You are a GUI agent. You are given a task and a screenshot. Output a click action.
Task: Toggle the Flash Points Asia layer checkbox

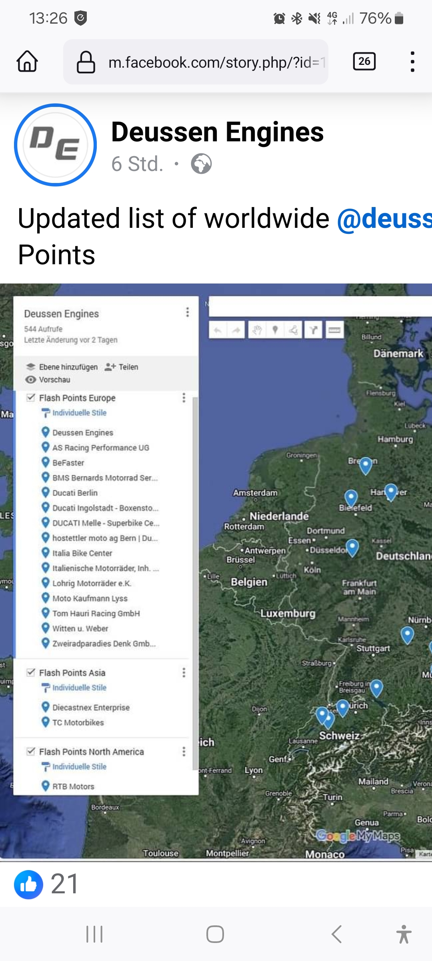tap(31, 672)
